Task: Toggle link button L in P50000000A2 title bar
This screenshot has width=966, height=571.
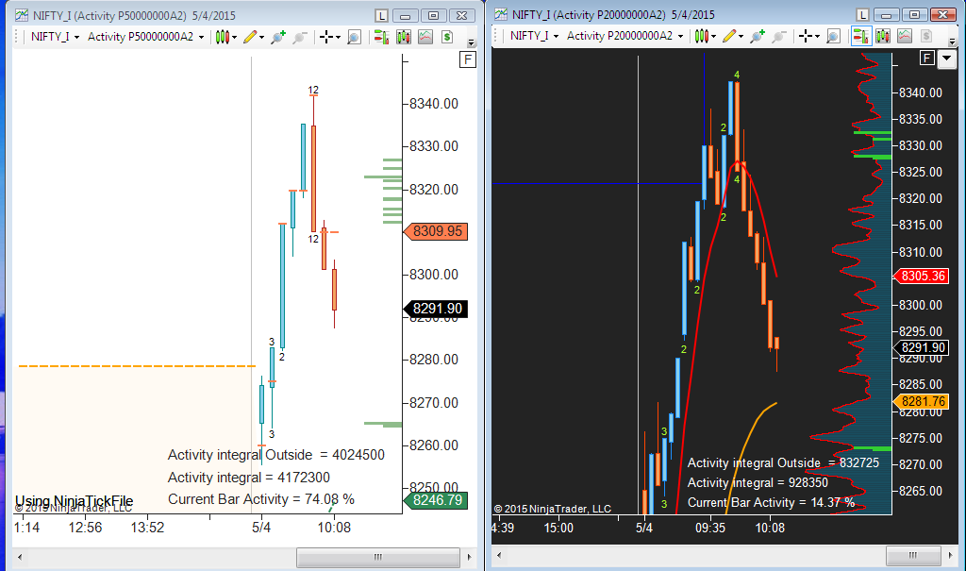Action: [x=381, y=15]
